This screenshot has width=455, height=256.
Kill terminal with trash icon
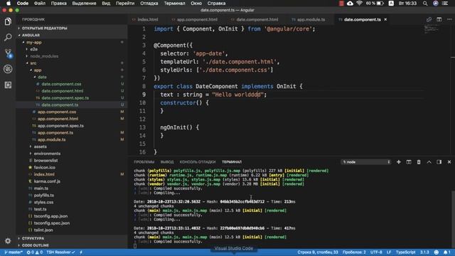pyautogui.click(x=419, y=162)
